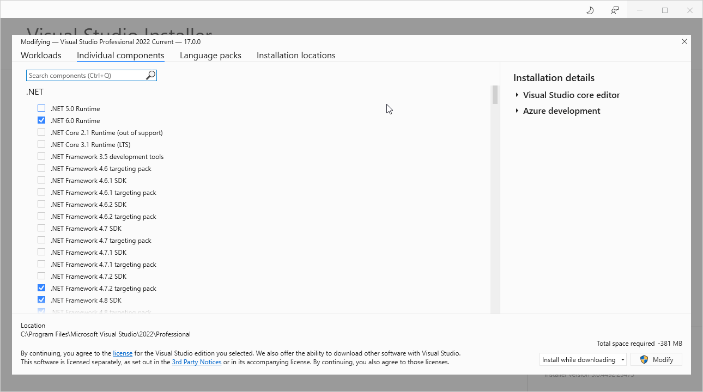Image resolution: width=703 pixels, height=392 pixels.
Task: Switch to Workloads tab
Action: click(41, 56)
